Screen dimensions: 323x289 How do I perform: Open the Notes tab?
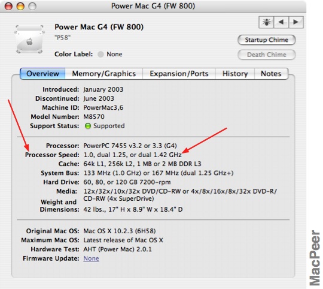(x=271, y=74)
